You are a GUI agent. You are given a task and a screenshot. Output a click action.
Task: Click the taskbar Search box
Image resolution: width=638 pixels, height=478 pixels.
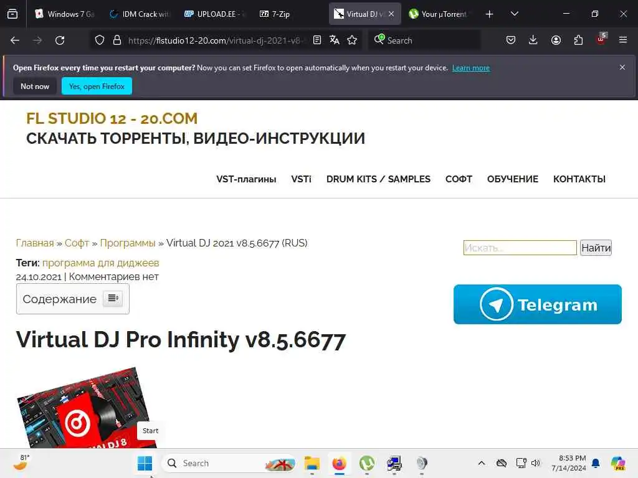(x=229, y=463)
